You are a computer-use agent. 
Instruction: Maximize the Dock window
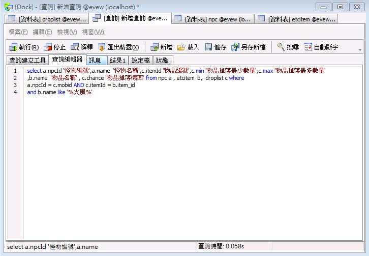340,7
